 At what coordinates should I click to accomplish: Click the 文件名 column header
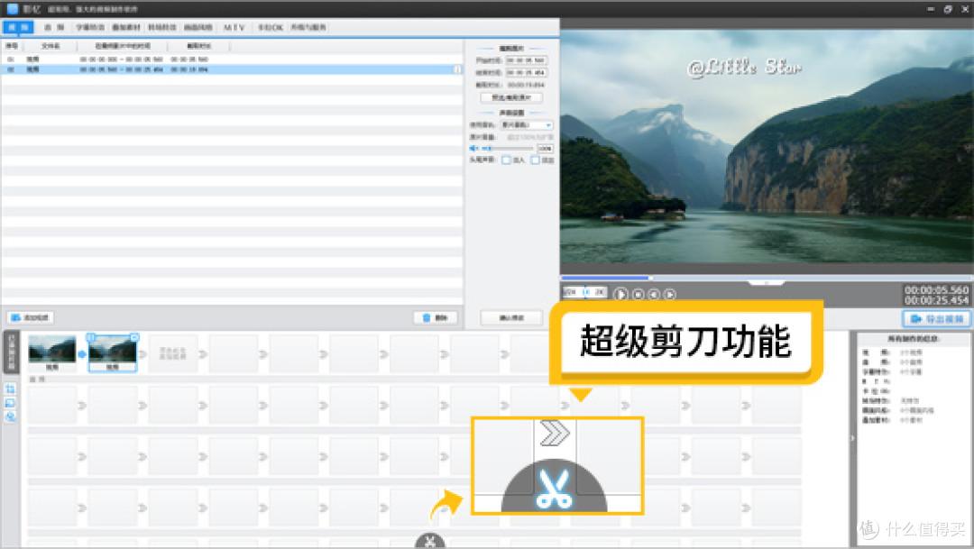pyautogui.click(x=51, y=46)
